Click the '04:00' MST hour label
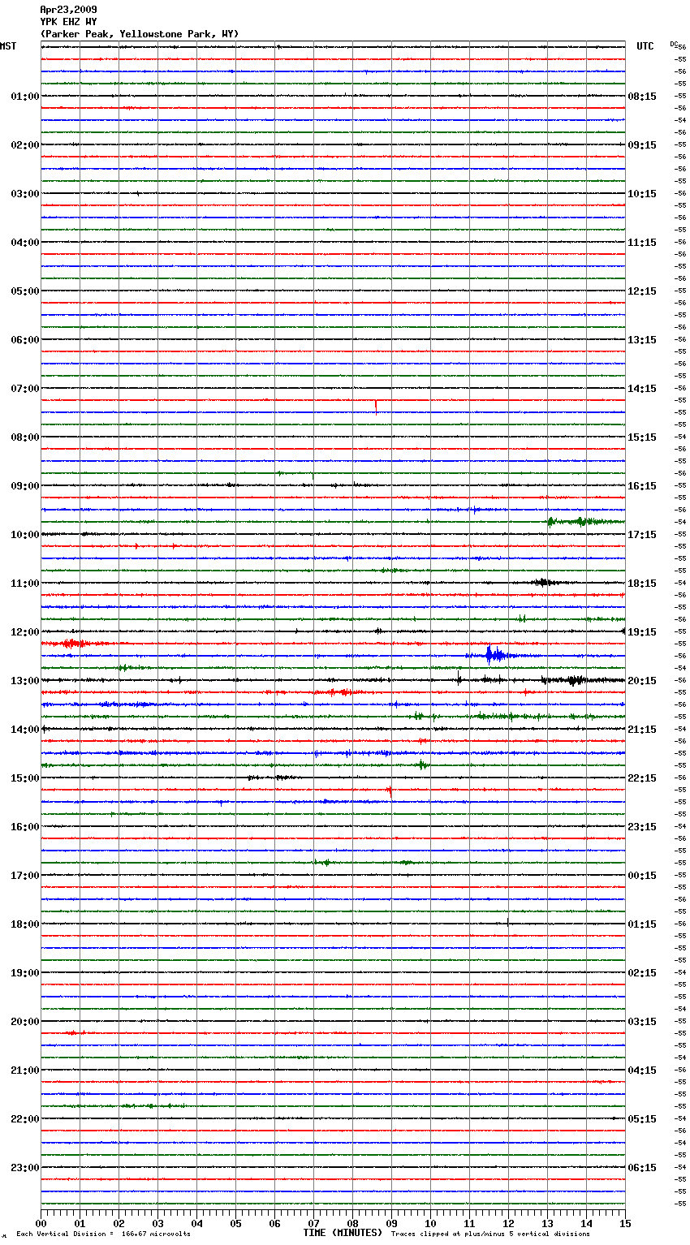The height and width of the screenshot is (1245, 690). pyautogui.click(x=24, y=243)
